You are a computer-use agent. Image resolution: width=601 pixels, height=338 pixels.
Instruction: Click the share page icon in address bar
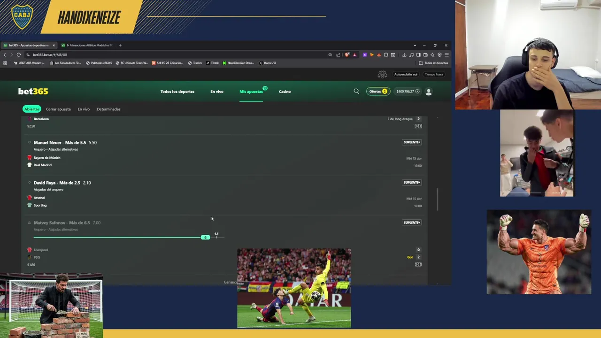pyautogui.click(x=338, y=54)
